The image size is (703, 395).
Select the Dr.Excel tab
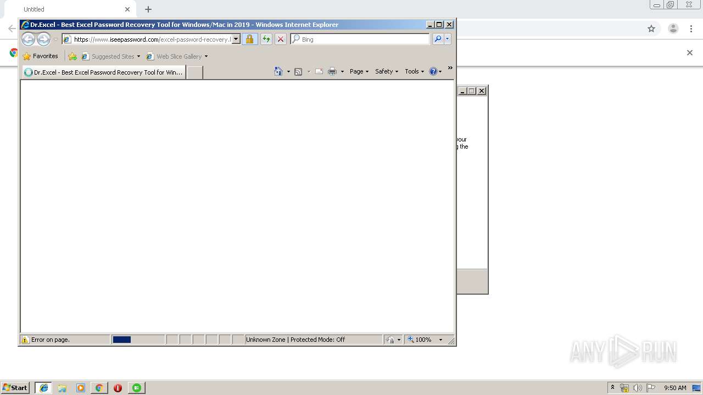point(104,72)
